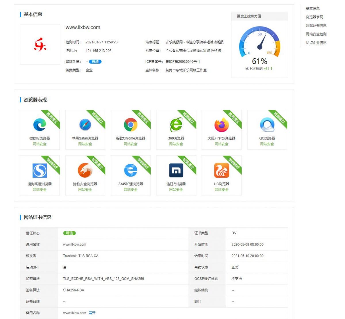This screenshot has height=319, width=345.
Task: Click the 遨游6浏览器 icon
Action: pyautogui.click(x=176, y=170)
